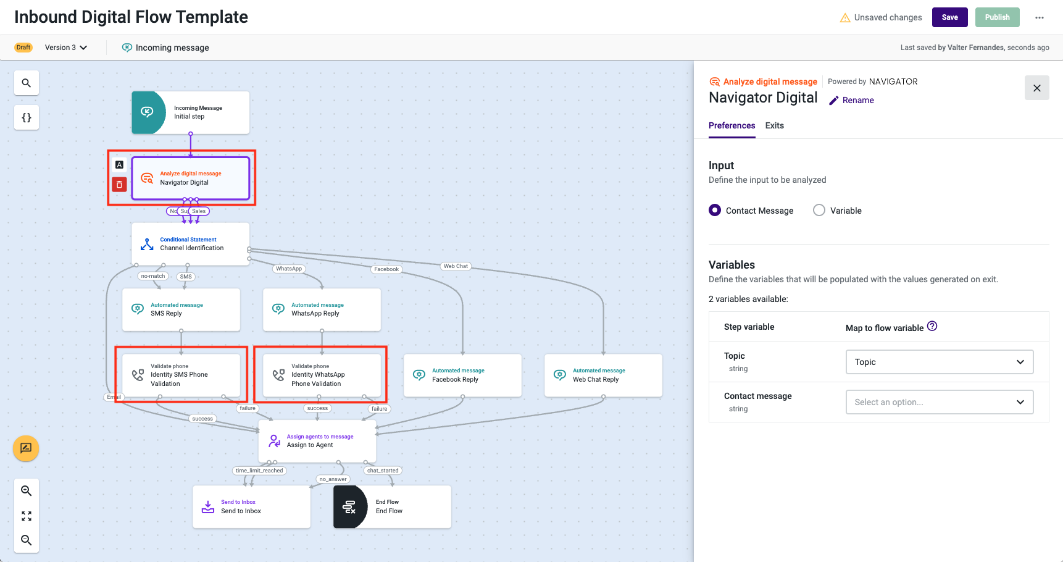Click the 2 variables available text
Image resolution: width=1063 pixels, height=562 pixels.
click(748, 299)
